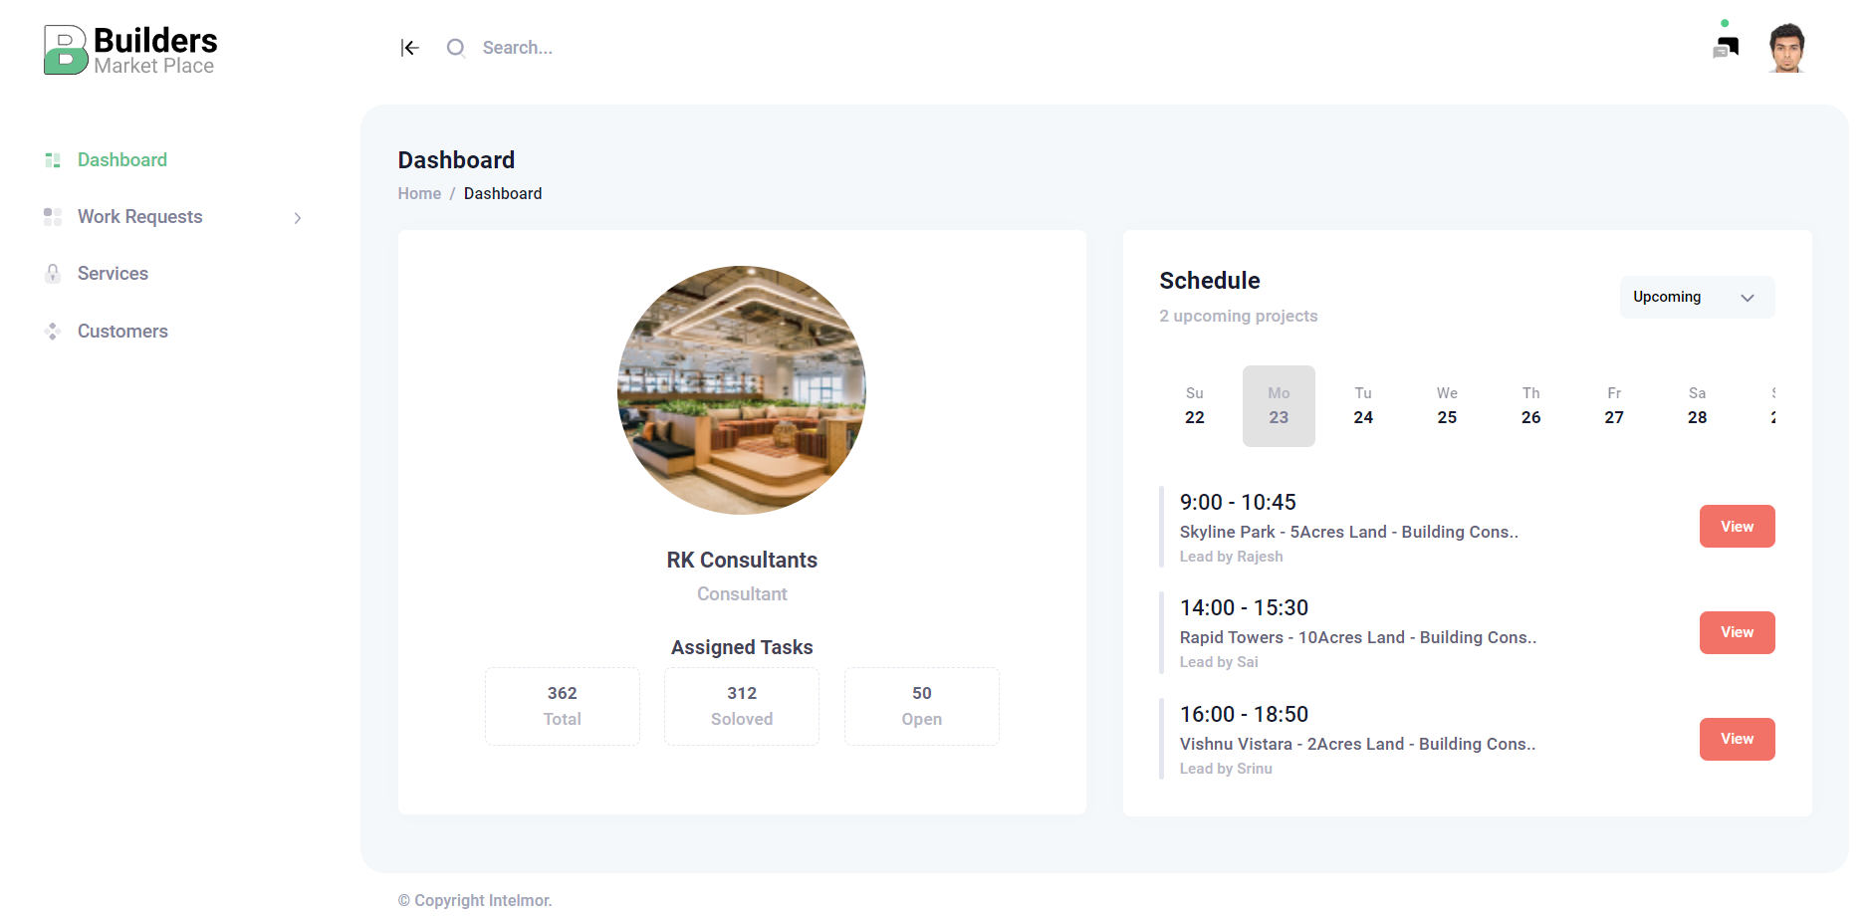Viewport: 1872px width, 918px height.
Task: View the Rapid Towers project
Action: [x=1737, y=633]
